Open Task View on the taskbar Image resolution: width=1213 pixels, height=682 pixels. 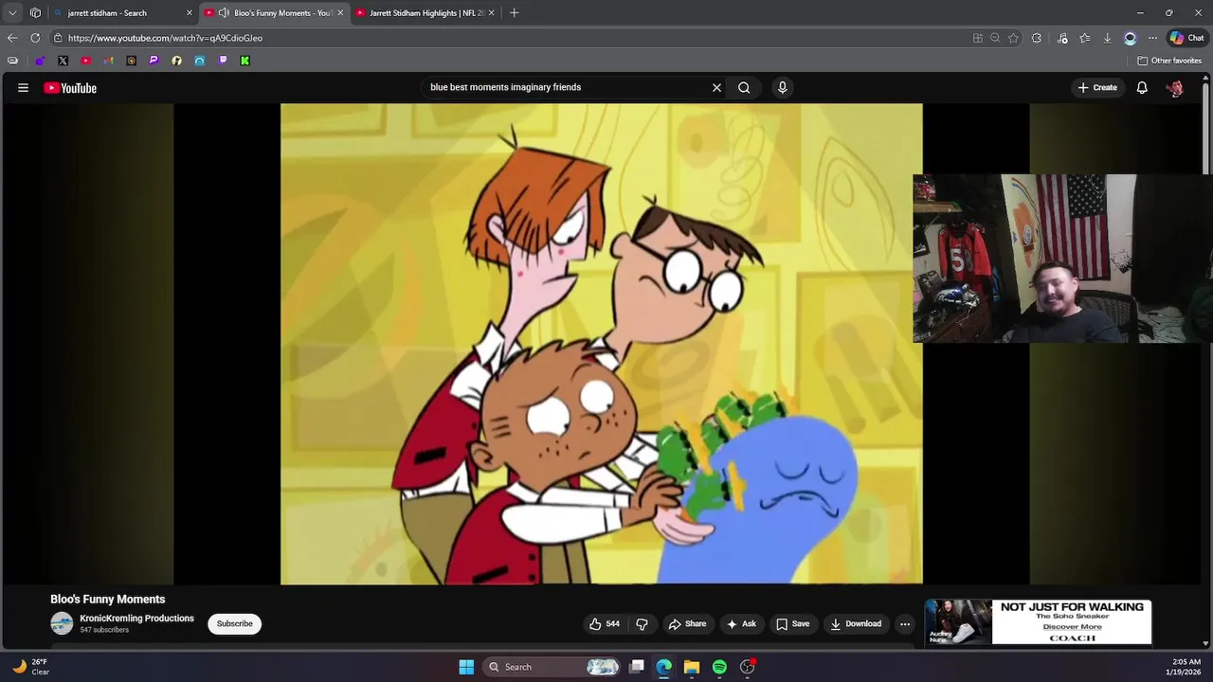coord(637,667)
